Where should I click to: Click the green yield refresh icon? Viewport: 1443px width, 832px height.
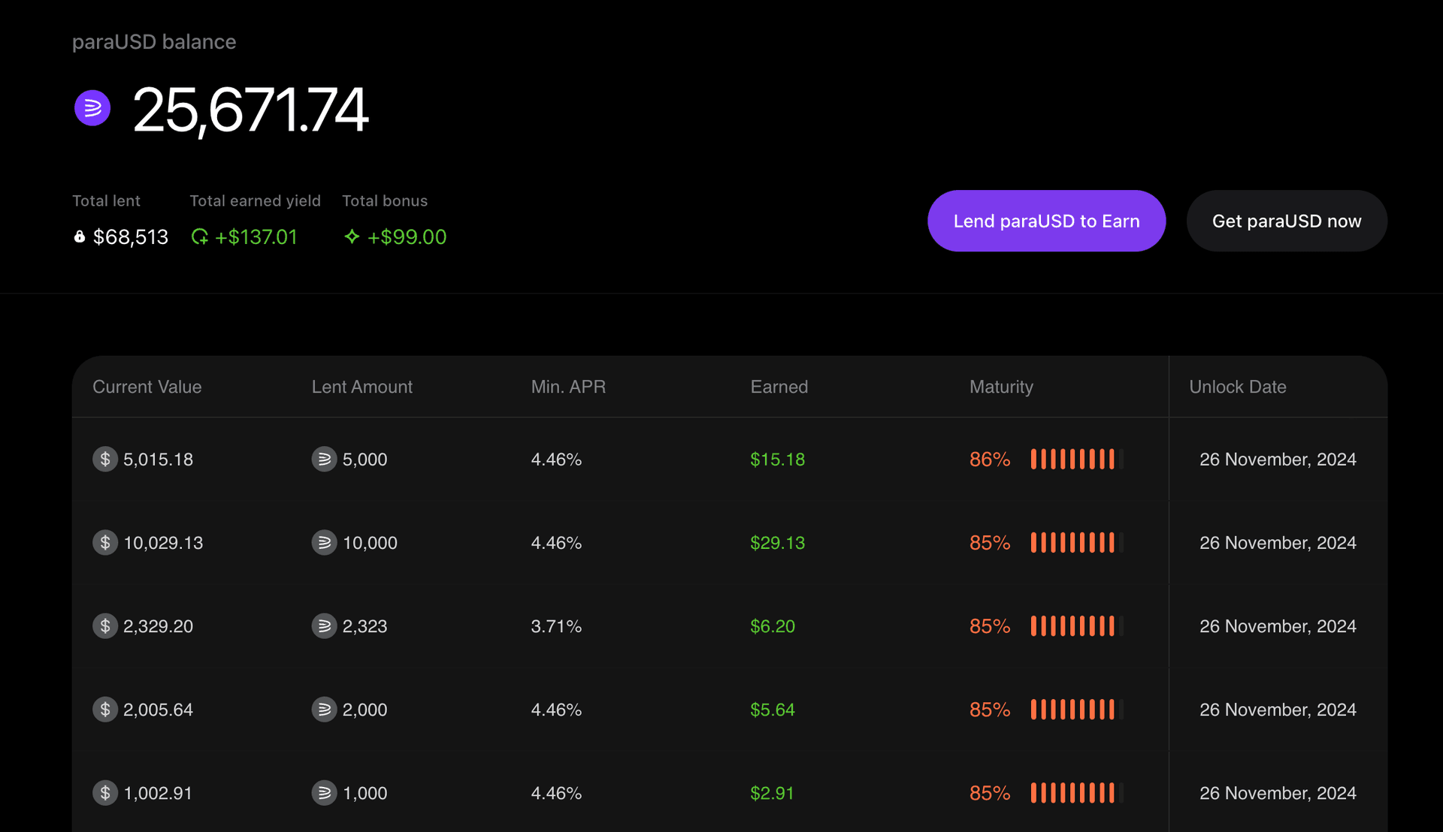(200, 237)
